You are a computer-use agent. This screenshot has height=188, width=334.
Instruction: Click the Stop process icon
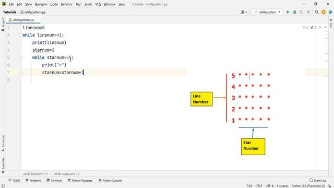308,12
